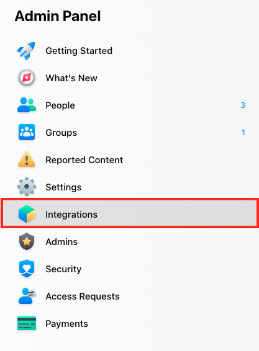Screen dimensions: 259x351
Task: Click the colorful cube Integrations icon
Action: 27,214
